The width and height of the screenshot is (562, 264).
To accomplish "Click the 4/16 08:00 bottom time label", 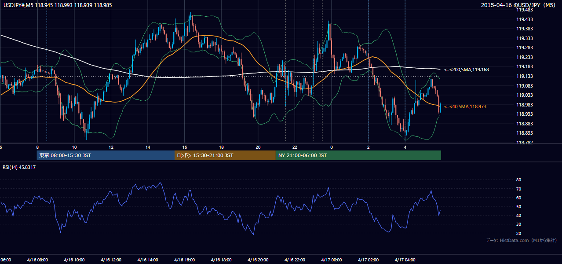I will tap(37, 260).
